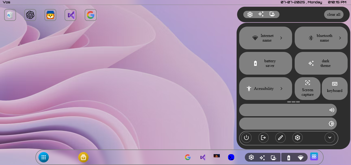Expand the Acessibility options chevron
Image resolution: width=351 pixels, height=165 pixels.
click(281, 89)
